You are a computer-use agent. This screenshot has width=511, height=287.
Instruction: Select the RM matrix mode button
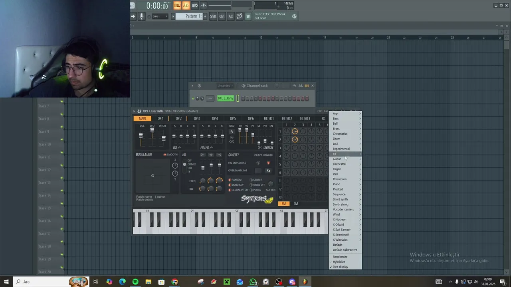(x=296, y=204)
